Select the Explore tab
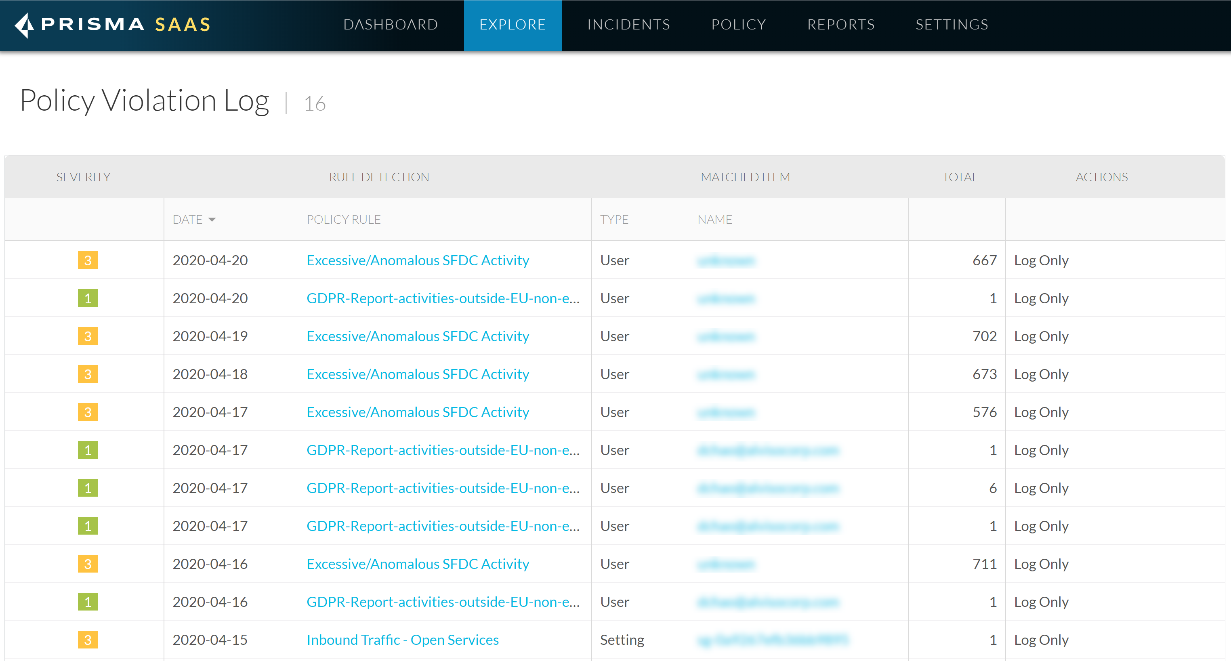The width and height of the screenshot is (1231, 661). [512, 24]
